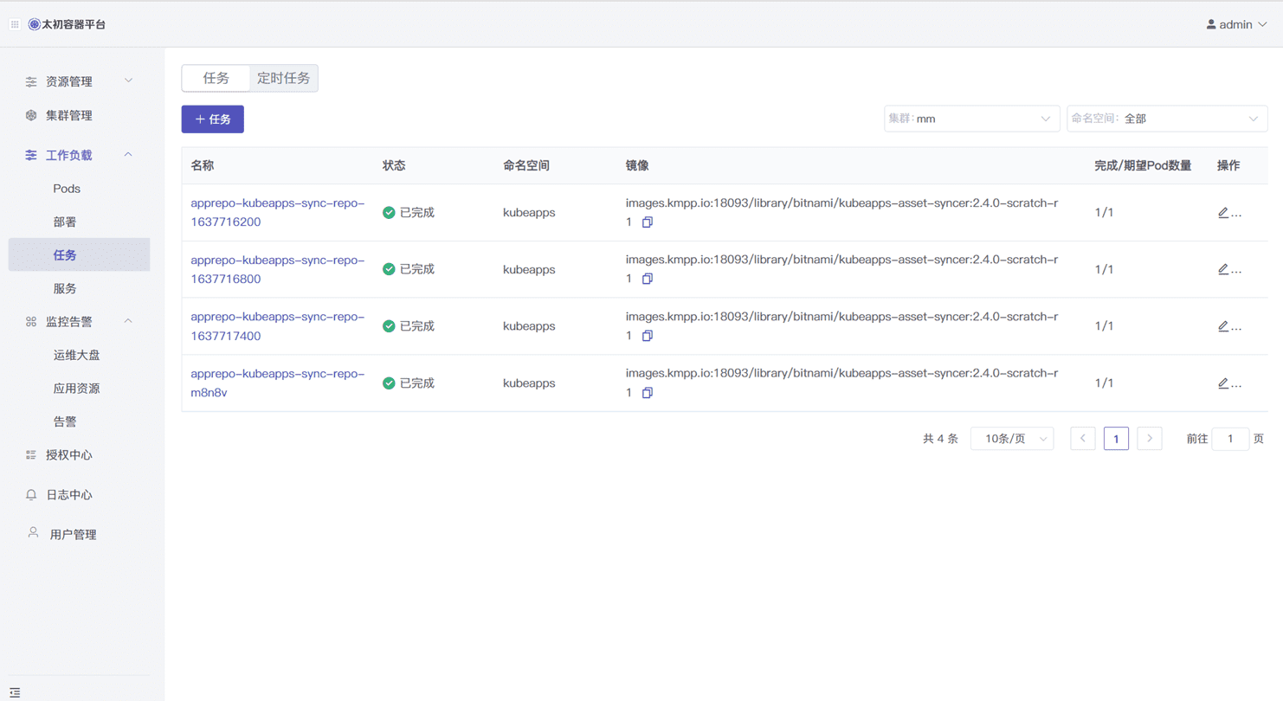Click the 太初容器平台 logo icon
1283x701 pixels.
click(35, 24)
